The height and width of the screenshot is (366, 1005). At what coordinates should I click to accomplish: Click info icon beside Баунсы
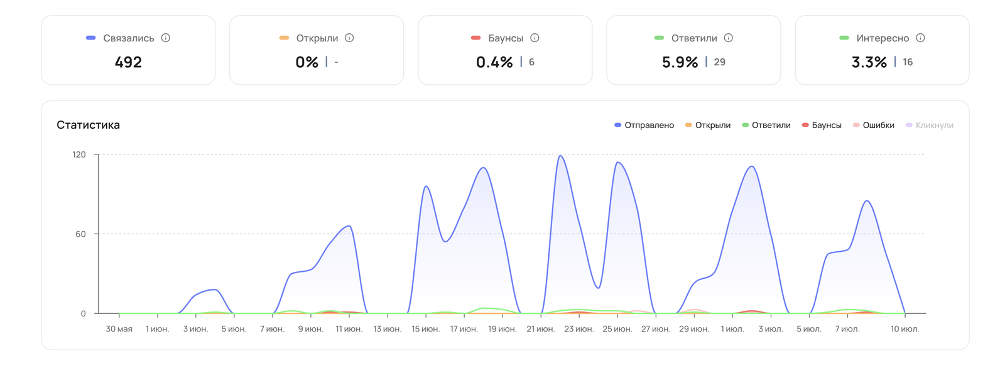(x=535, y=38)
